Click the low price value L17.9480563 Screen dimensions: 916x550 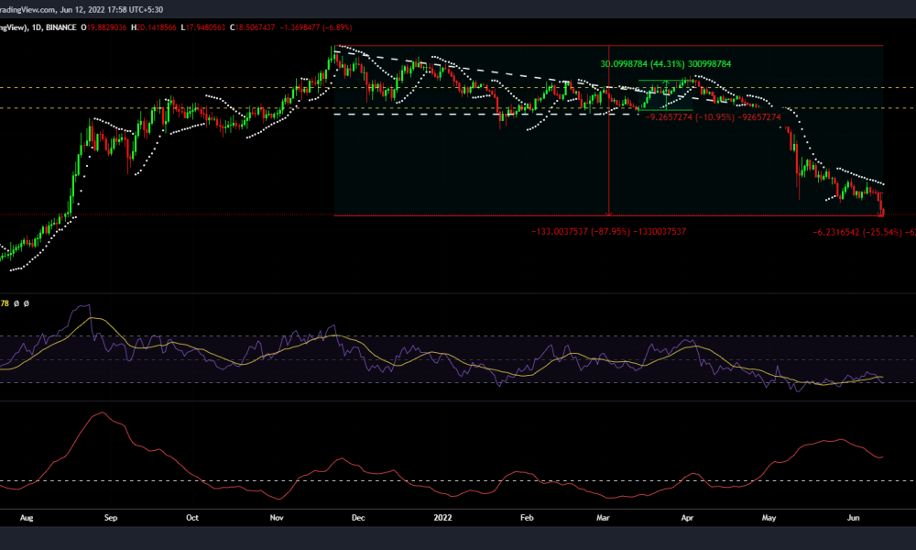click(x=202, y=27)
